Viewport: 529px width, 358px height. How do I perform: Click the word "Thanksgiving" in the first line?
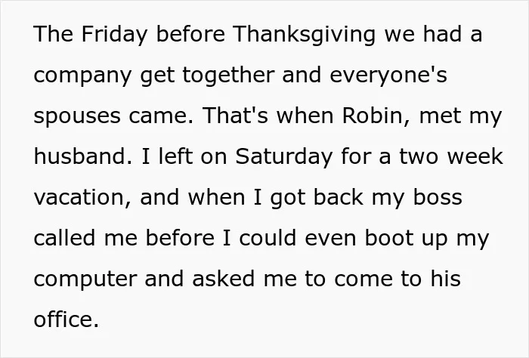pos(304,35)
